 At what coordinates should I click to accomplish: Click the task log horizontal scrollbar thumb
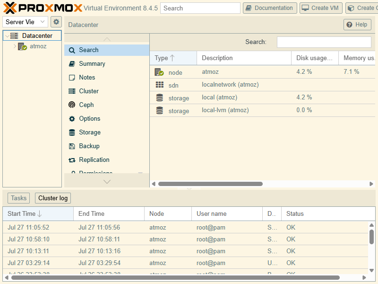pyautogui.click(x=175, y=278)
